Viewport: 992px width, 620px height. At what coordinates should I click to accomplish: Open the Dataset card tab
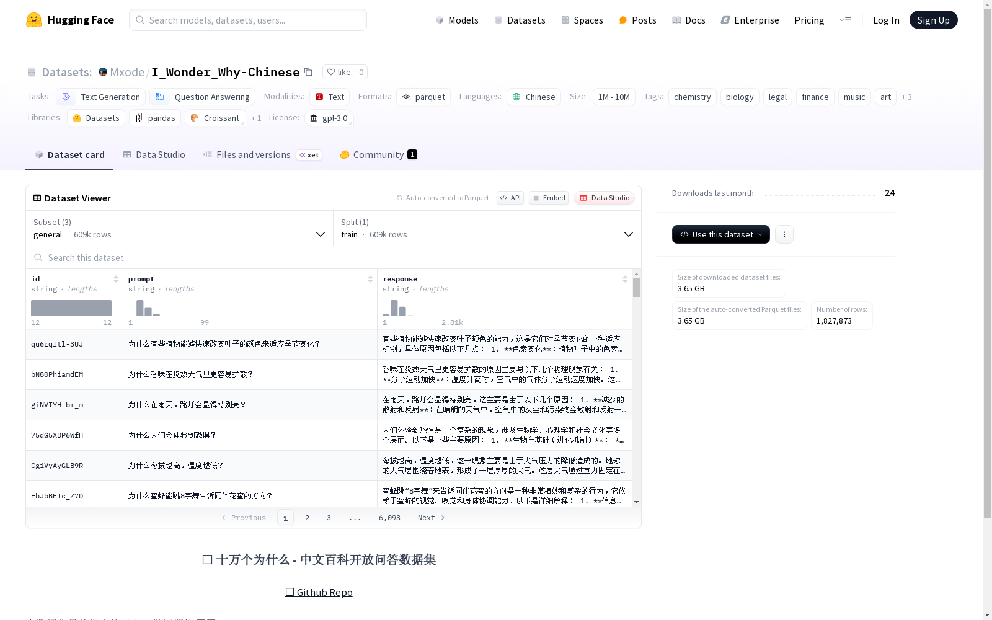(x=69, y=155)
